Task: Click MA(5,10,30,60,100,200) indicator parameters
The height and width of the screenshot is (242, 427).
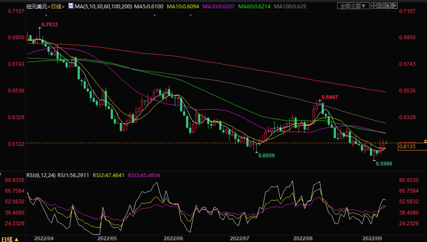Action: [103, 6]
